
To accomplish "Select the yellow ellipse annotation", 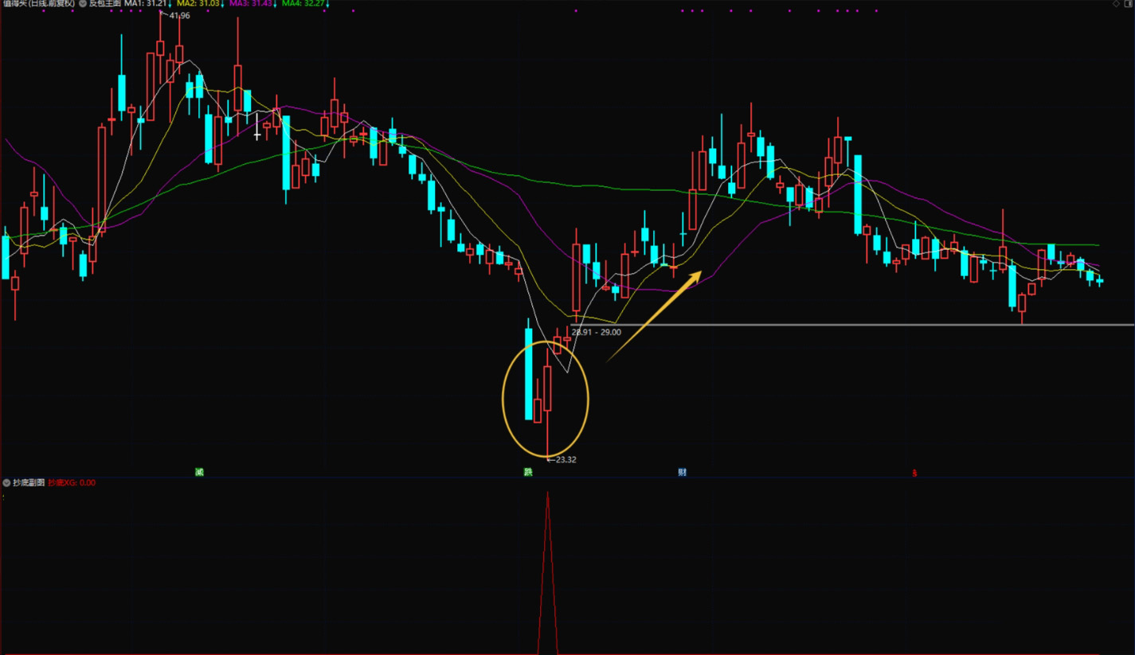I will 588,398.
